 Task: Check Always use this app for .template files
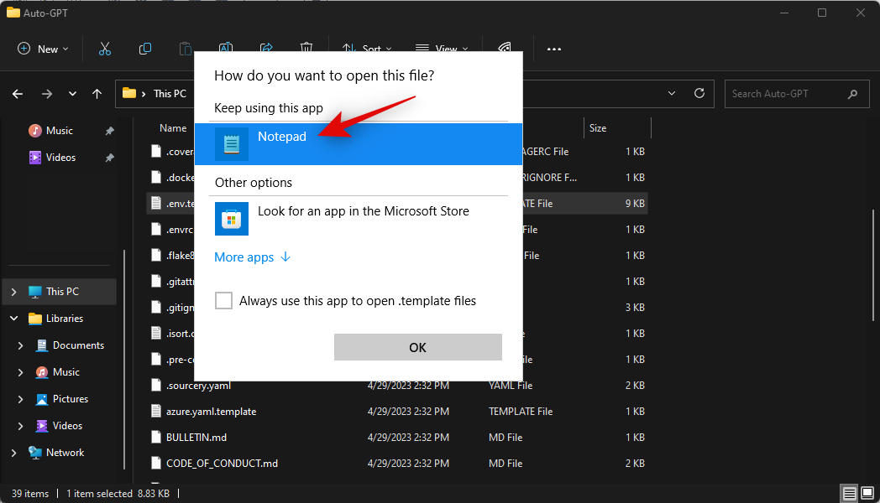(x=224, y=301)
